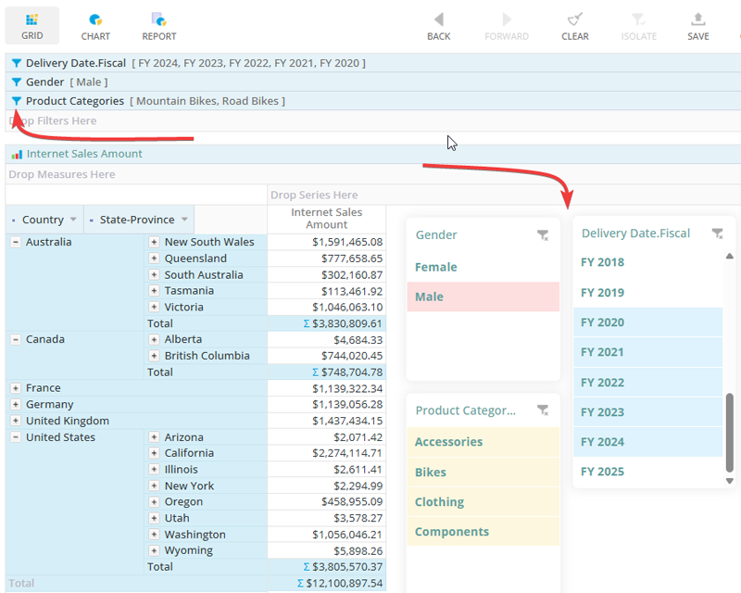Image resolution: width=741 pixels, height=593 pixels.
Task: Open the Report view
Action: pyautogui.click(x=159, y=26)
